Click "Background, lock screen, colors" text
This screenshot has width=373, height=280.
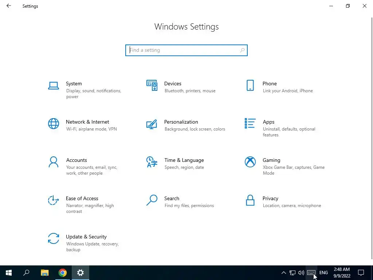(195, 129)
